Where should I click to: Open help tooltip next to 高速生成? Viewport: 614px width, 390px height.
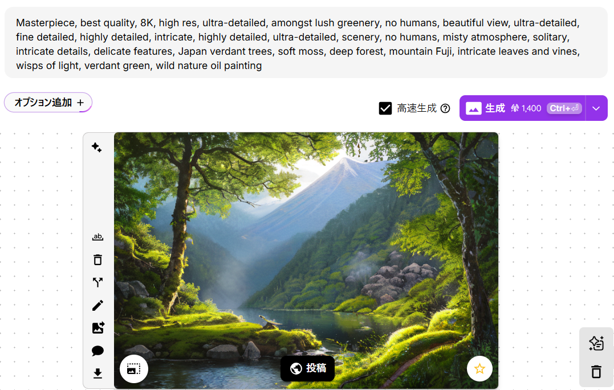[x=445, y=108]
